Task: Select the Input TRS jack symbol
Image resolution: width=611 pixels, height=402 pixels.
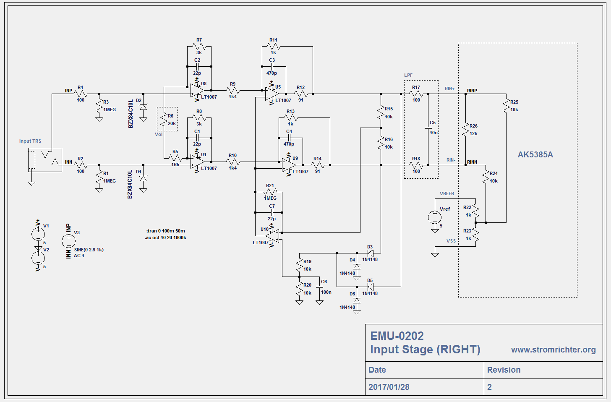Action: (45, 160)
